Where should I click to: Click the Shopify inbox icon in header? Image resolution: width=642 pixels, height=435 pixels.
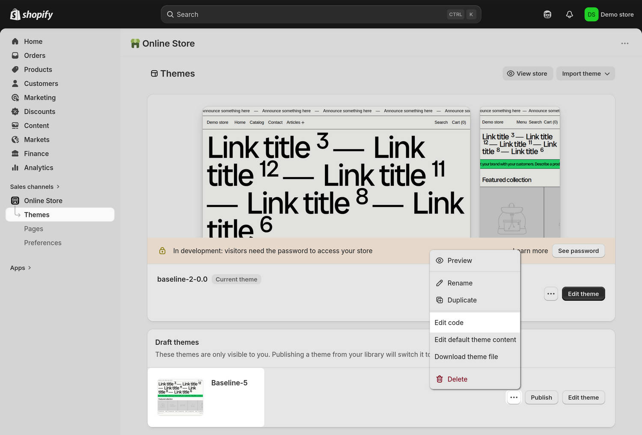(547, 14)
